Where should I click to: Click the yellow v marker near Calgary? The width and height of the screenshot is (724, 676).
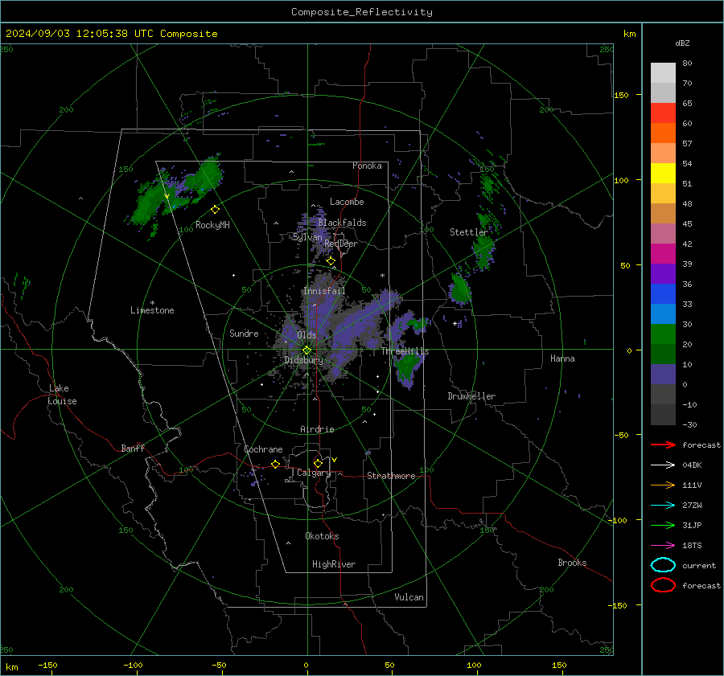tap(335, 460)
